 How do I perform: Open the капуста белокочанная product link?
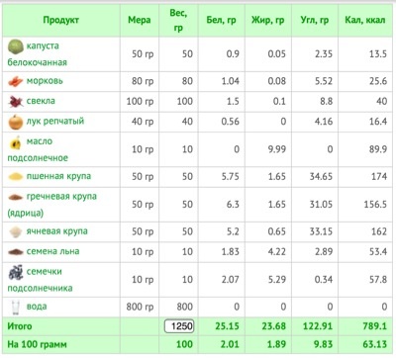pyautogui.click(x=37, y=54)
